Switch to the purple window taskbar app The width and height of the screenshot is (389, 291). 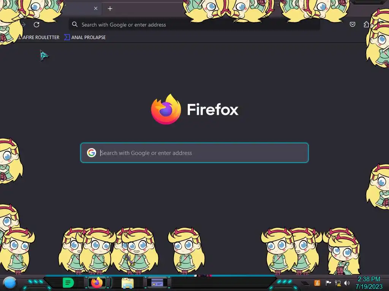coord(157,282)
